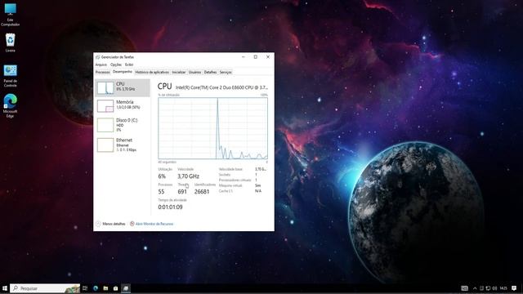523x294 pixels.
Task: Open File Explorer from the taskbar
Action: click(x=105, y=288)
